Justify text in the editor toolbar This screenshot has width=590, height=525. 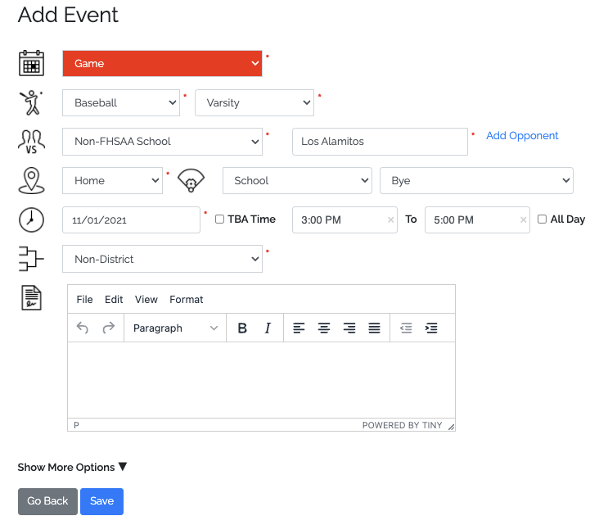[x=374, y=328]
